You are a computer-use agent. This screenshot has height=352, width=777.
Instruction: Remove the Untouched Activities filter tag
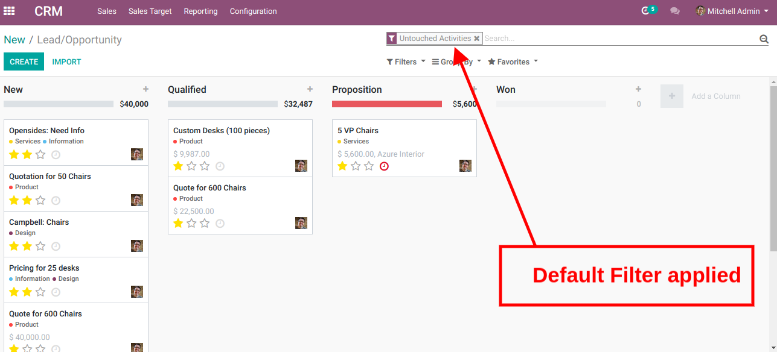476,39
